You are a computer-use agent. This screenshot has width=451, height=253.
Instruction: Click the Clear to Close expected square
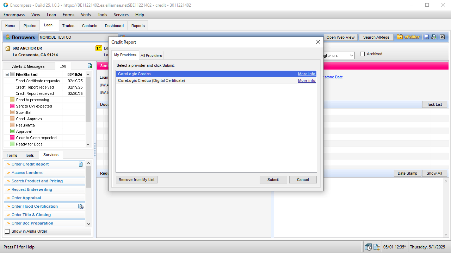point(12,138)
